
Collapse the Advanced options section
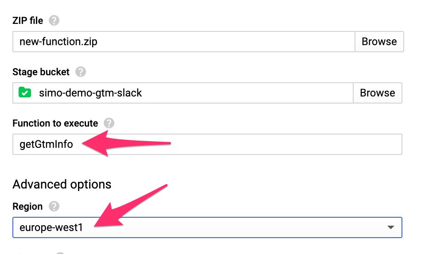pos(62,185)
